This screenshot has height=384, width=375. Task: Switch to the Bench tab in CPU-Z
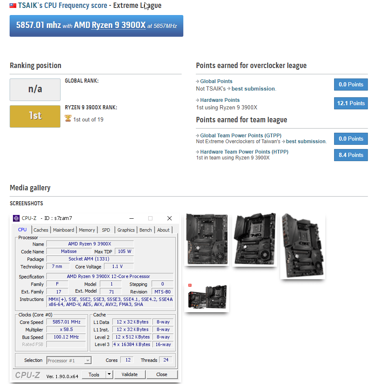(x=145, y=230)
